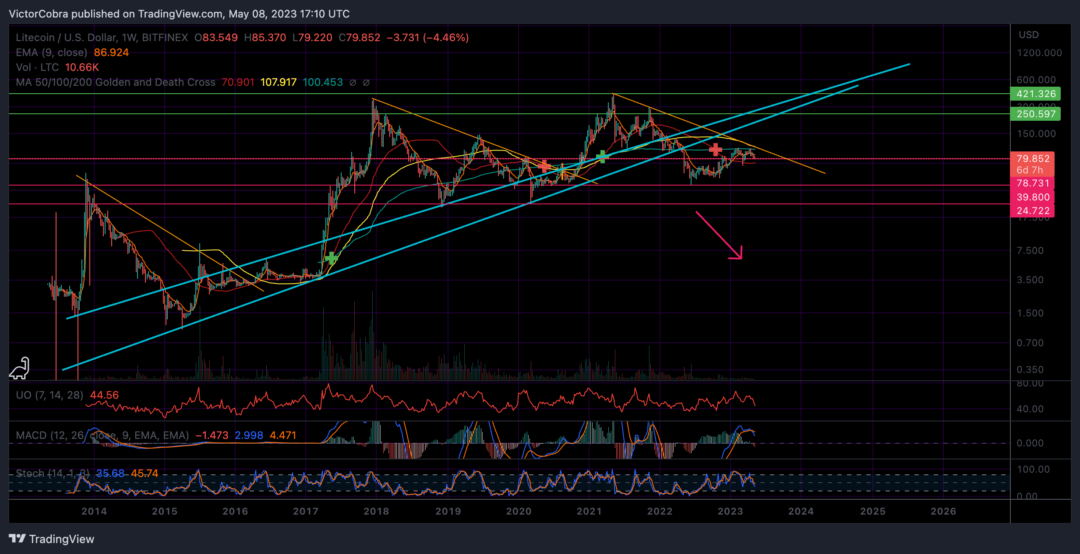This screenshot has width=1080, height=554.
Task: Click the 2018 label on time axis
Action: [x=376, y=512]
